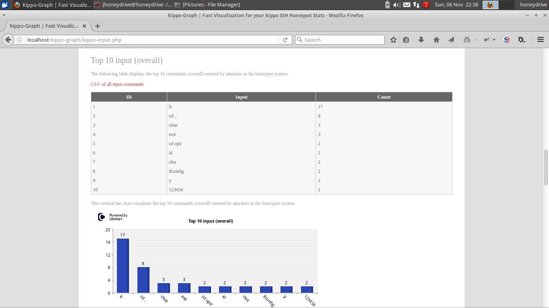Click the bookmark star icon
The width and height of the screenshot is (549, 308).
coord(393,40)
